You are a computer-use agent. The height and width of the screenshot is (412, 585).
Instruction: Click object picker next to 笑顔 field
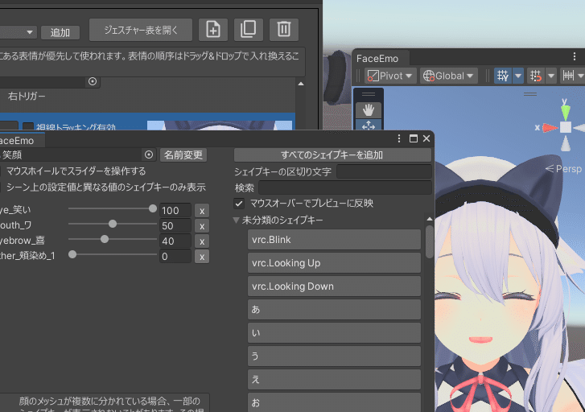point(149,154)
